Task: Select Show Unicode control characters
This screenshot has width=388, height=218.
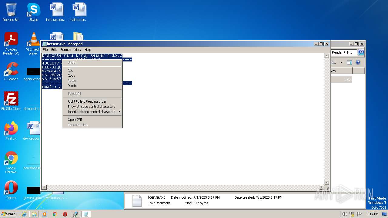Action: (92, 107)
